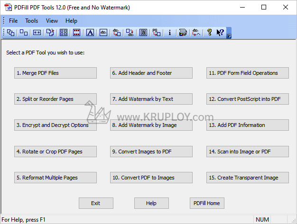
Task: Click the Exit button
Action: click(96, 203)
